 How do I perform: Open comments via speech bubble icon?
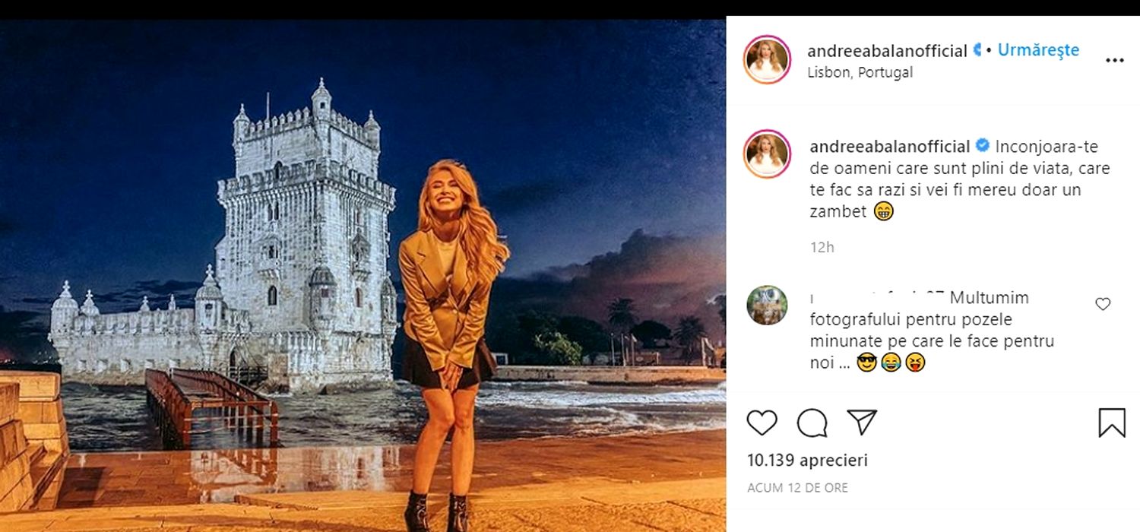coord(812,423)
